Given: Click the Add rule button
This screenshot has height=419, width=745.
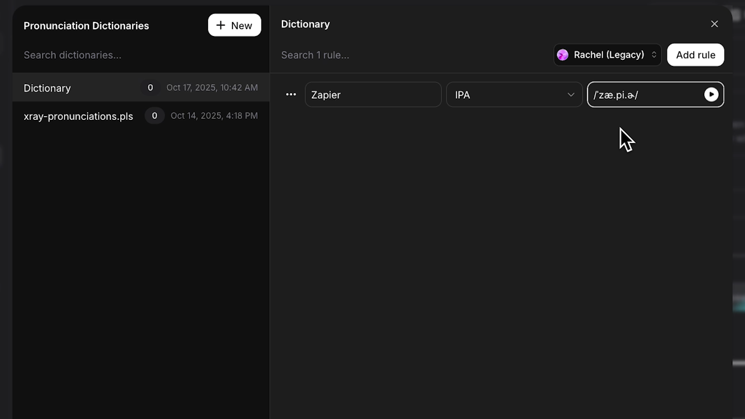Looking at the screenshot, I should point(695,55).
